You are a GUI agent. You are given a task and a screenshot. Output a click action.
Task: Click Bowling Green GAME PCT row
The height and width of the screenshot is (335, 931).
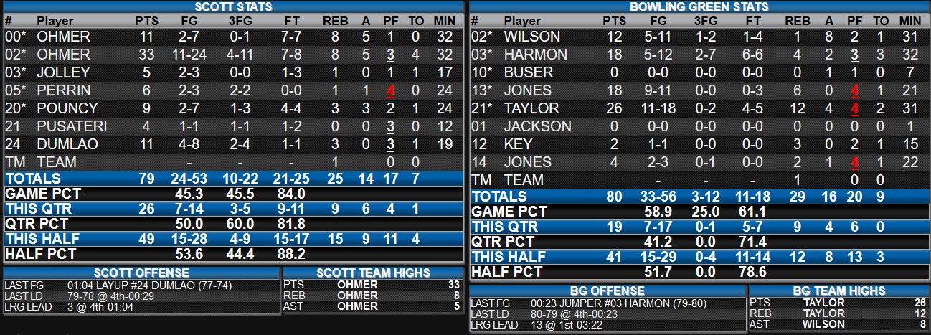699,212
